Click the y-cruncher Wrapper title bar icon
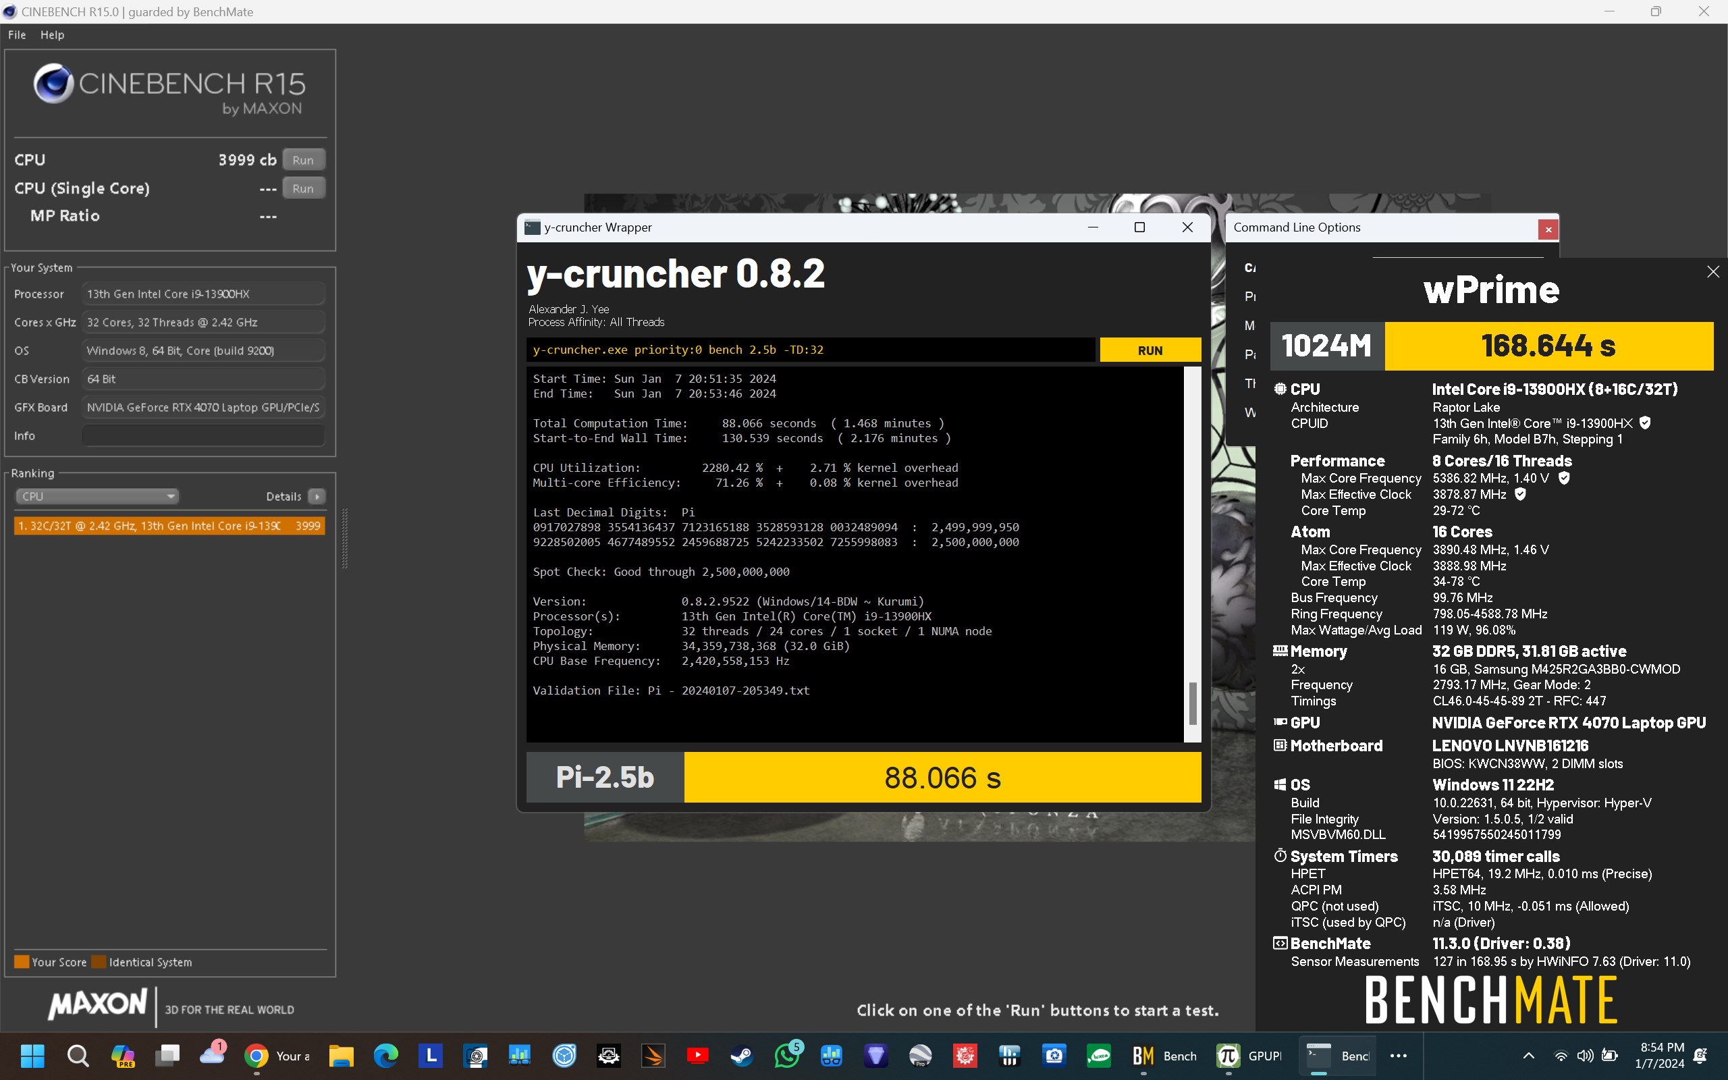The width and height of the screenshot is (1728, 1080). coord(532,227)
